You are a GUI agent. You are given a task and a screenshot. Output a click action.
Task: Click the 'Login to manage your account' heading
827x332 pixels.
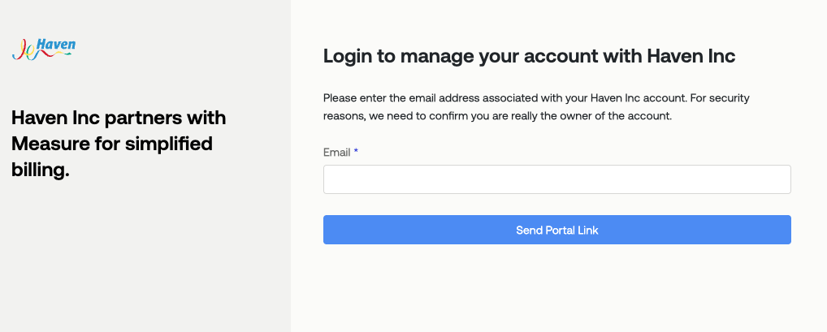pos(529,56)
